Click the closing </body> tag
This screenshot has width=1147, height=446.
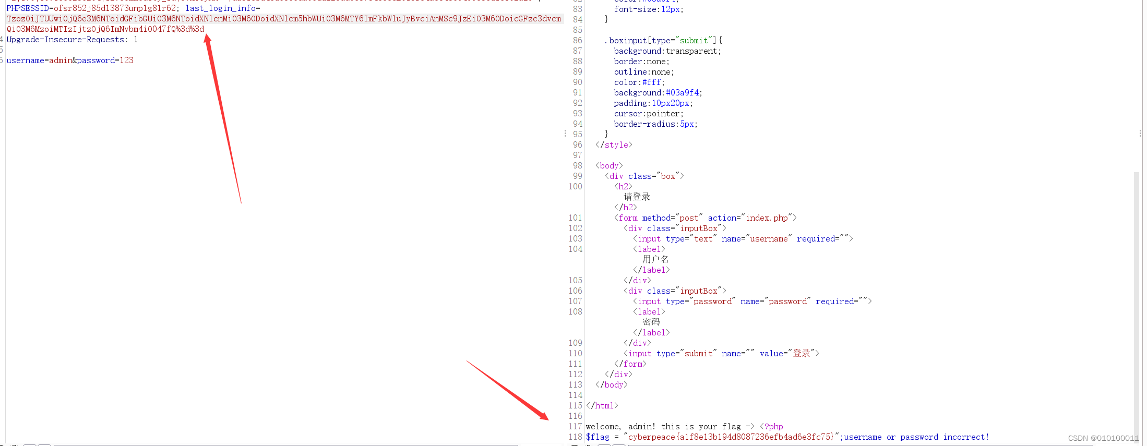click(611, 385)
